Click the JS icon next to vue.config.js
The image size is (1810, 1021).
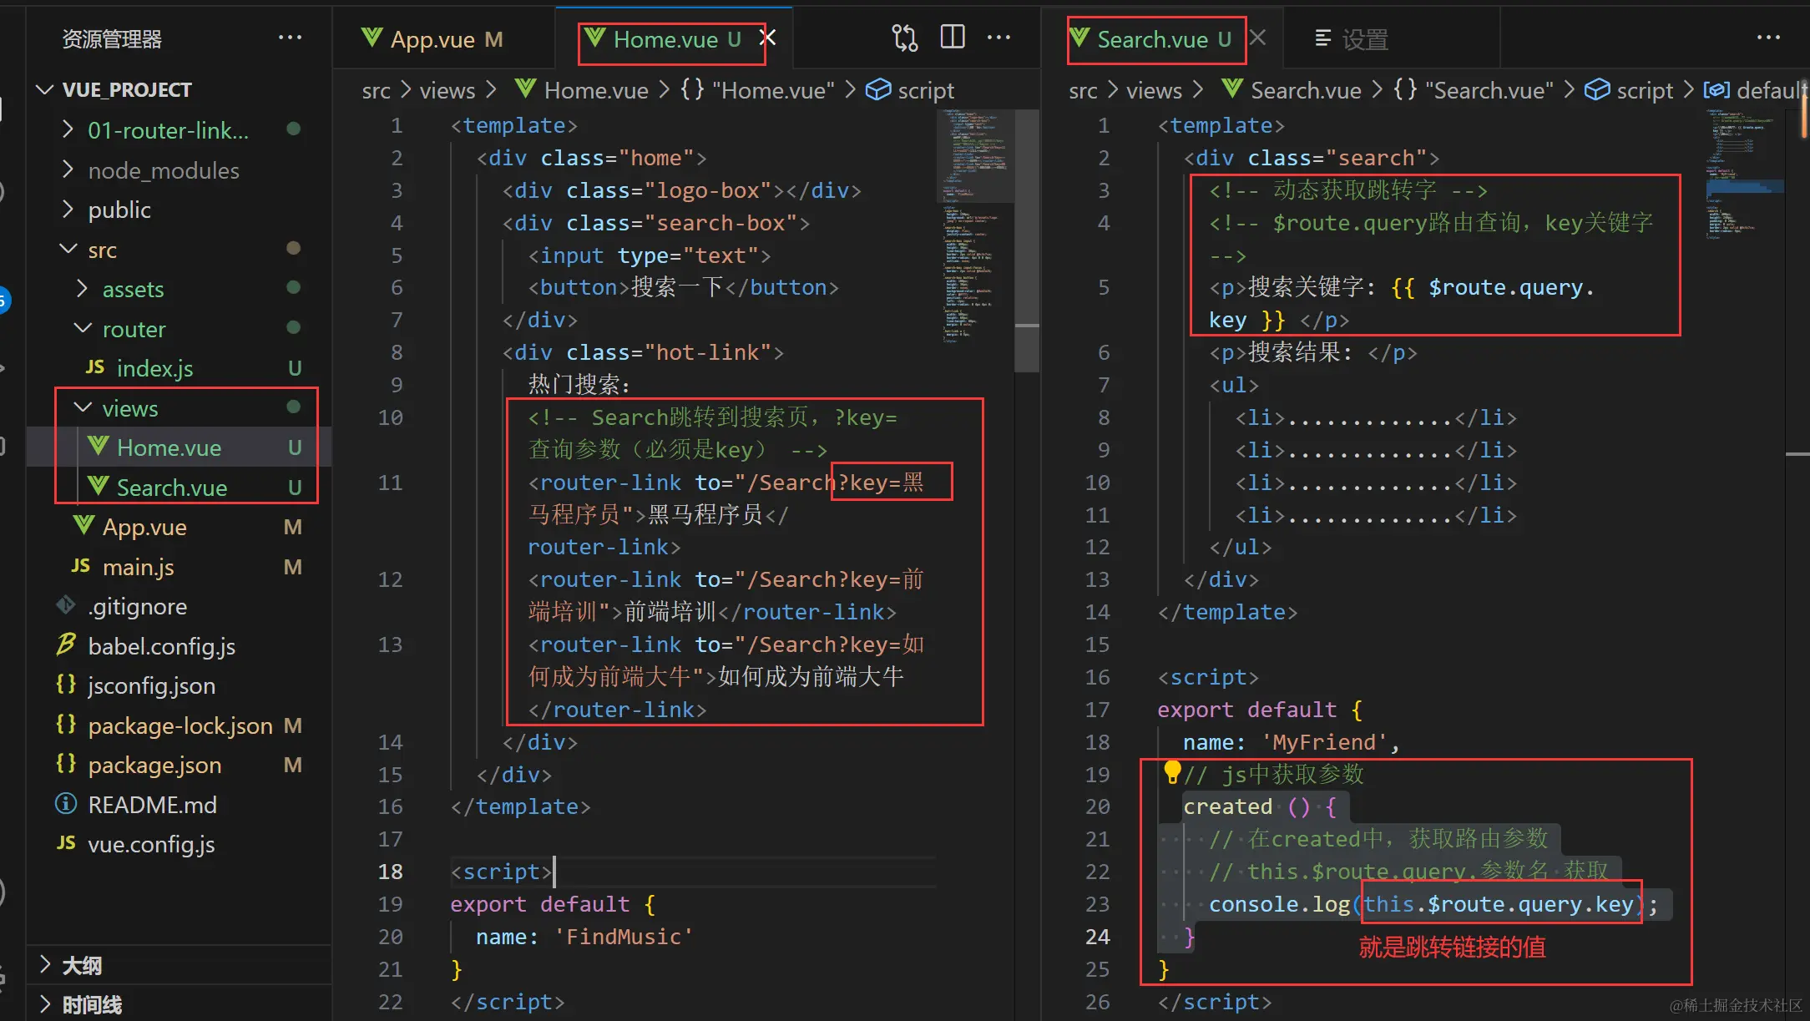click(x=66, y=843)
